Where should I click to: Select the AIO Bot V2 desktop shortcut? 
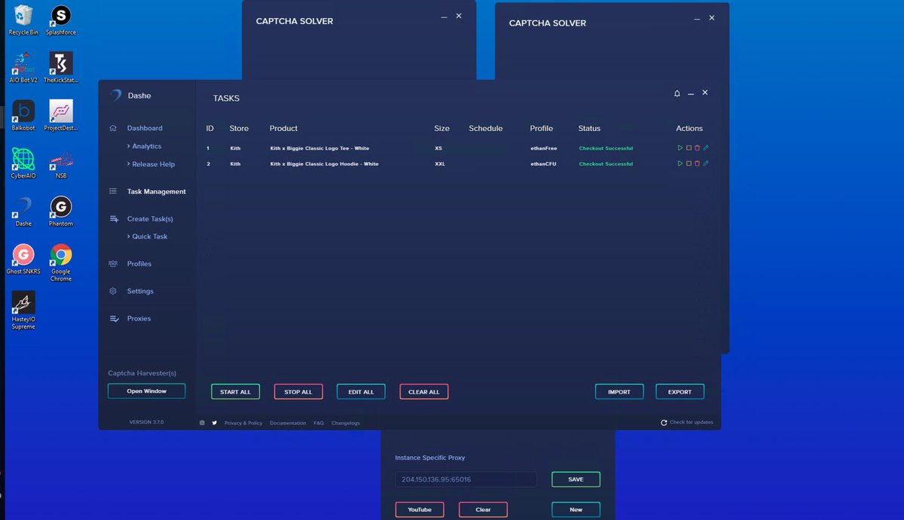[x=23, y=67]
